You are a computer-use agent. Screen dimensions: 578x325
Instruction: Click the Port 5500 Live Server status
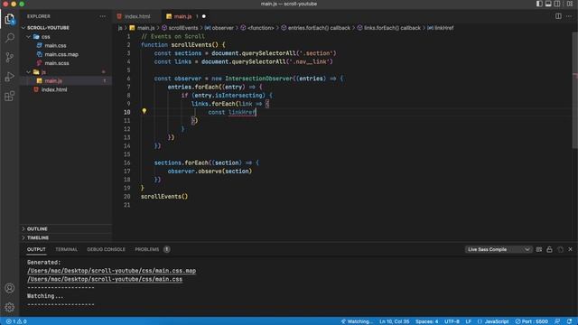[x=532, y=321]
